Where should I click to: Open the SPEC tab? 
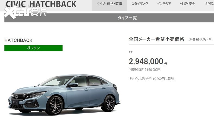pyautogui.click(x=209, y=4)
